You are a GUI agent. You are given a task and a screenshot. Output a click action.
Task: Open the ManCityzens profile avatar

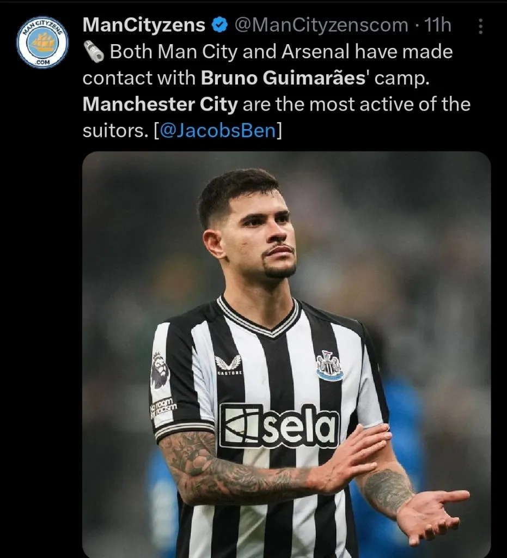click(x=42, y=43)
